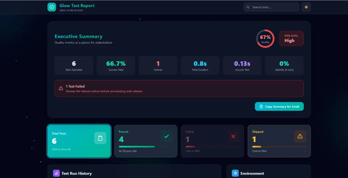Filter by the Passed card

(x=146, y=141)
